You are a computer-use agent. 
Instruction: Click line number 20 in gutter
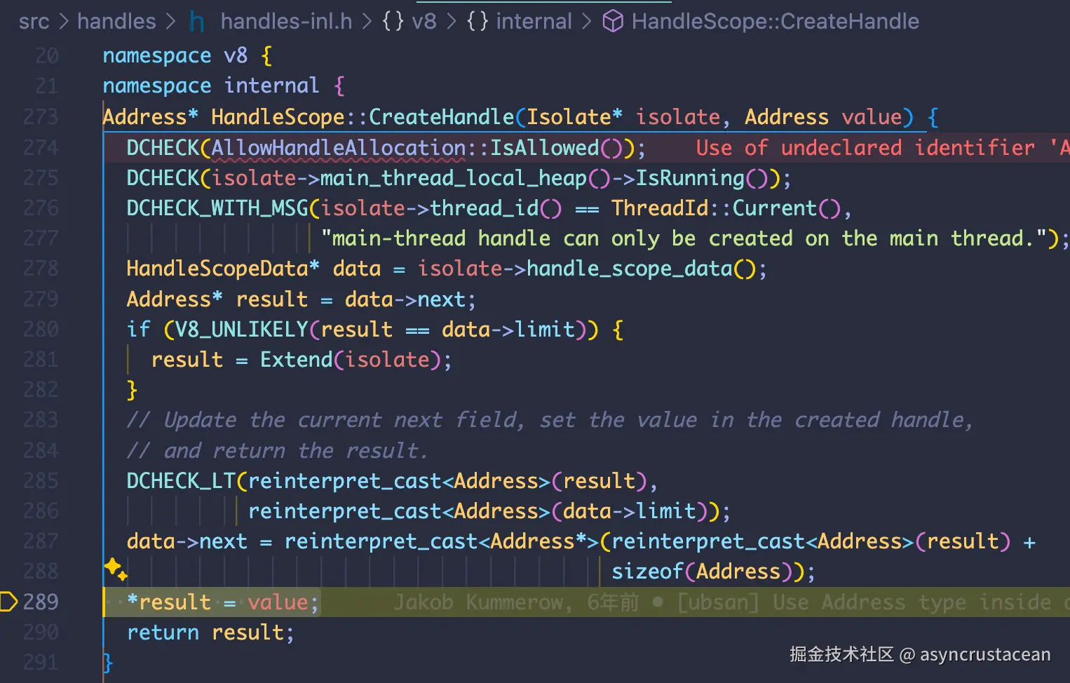[x=46, y=55]
